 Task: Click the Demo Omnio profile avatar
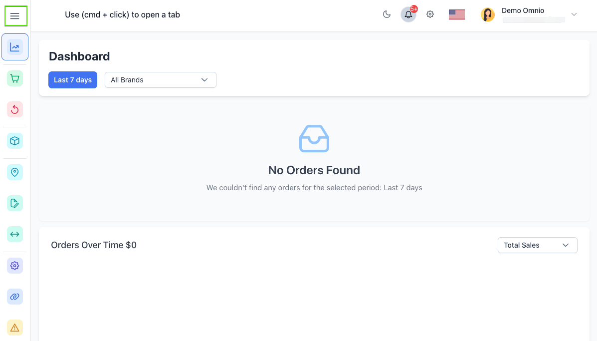(x=487, y=14)
